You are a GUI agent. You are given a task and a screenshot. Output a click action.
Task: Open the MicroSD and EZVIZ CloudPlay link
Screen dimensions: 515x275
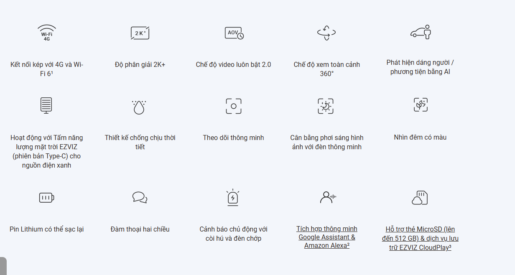coord(420,238)
